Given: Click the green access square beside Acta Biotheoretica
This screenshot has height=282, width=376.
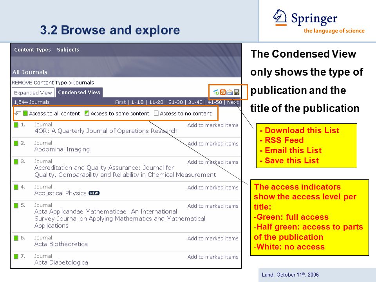Looking at the screenshot, I should [16, 238].
